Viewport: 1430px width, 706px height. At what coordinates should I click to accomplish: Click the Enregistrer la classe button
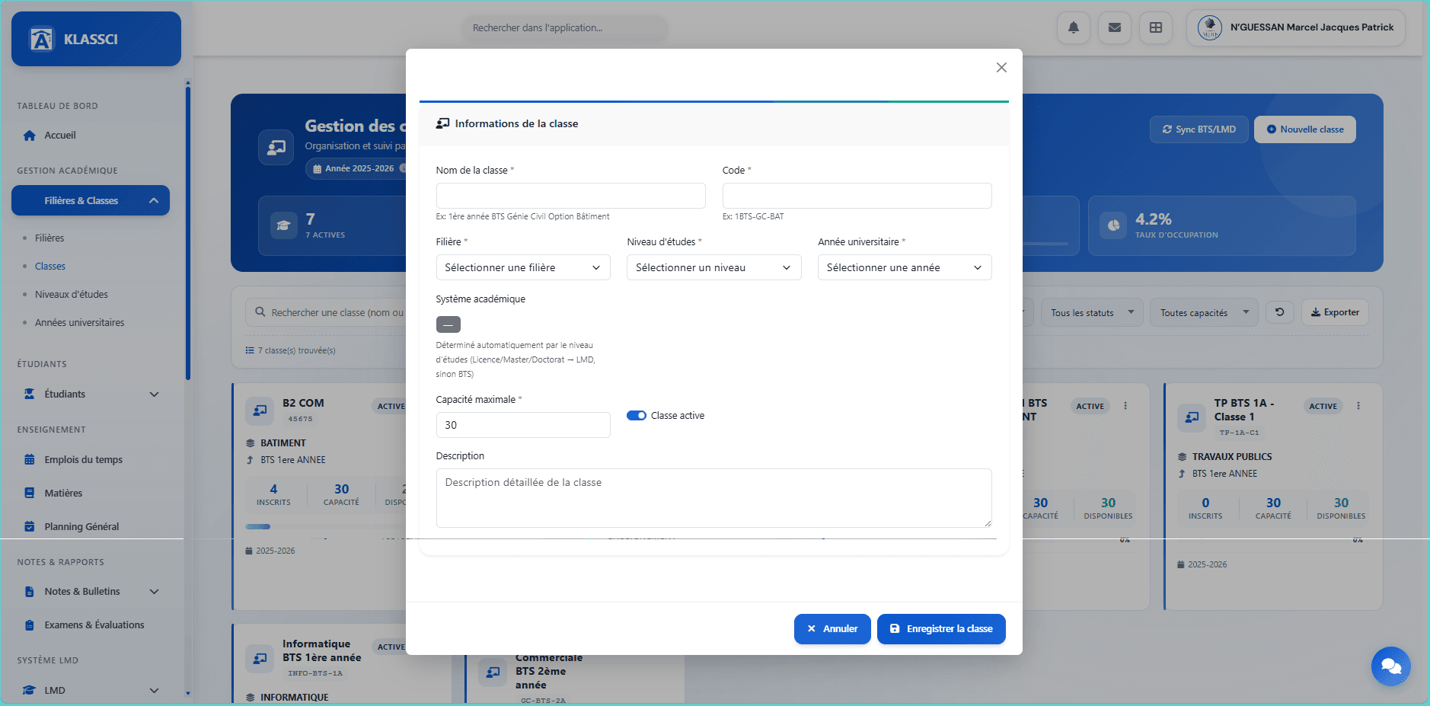pyautogui.click(x=940, y=629)
